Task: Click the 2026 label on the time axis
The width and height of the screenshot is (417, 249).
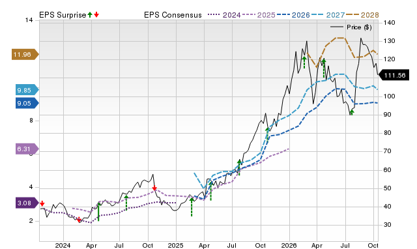Action: click(x=289, y=245)
